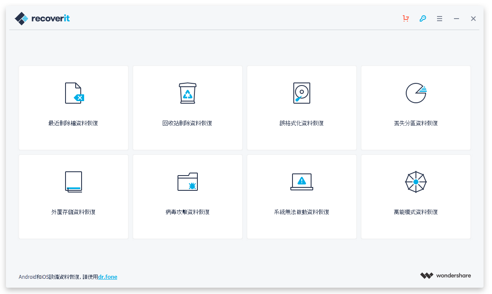Open the dr.fone link
The image size is (492, 294).
[x=107, y=277]
